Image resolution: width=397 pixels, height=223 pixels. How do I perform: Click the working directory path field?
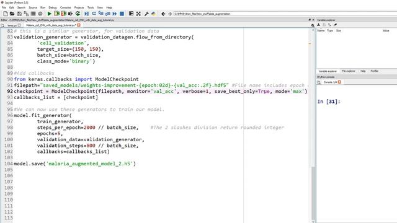coord(285,14)
